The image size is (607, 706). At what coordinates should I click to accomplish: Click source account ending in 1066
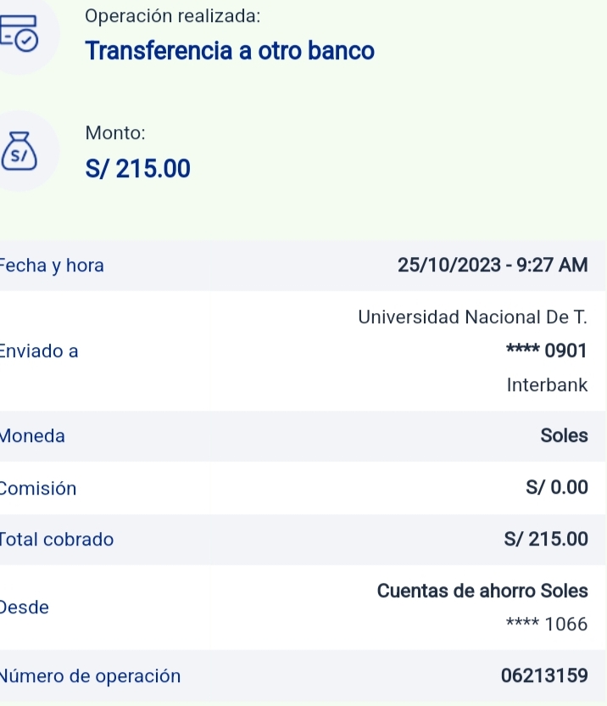[546, 625]
